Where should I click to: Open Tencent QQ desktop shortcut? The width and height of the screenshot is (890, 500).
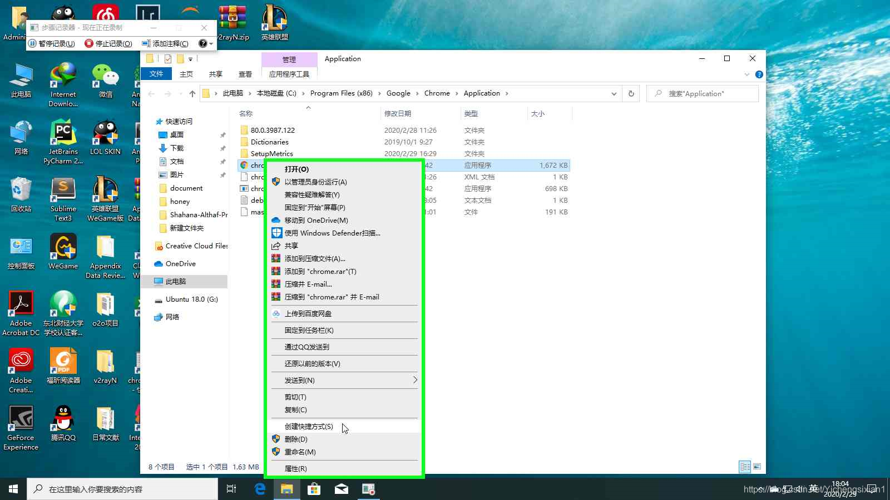coord(63,423)
